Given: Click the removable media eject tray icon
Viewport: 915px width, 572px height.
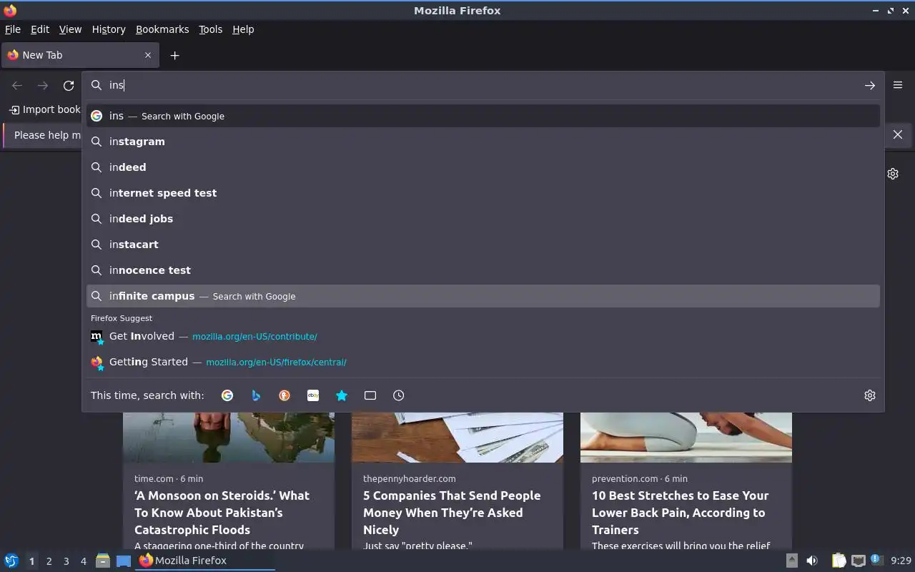Looking at the screenshot, I should pos(791,561).
